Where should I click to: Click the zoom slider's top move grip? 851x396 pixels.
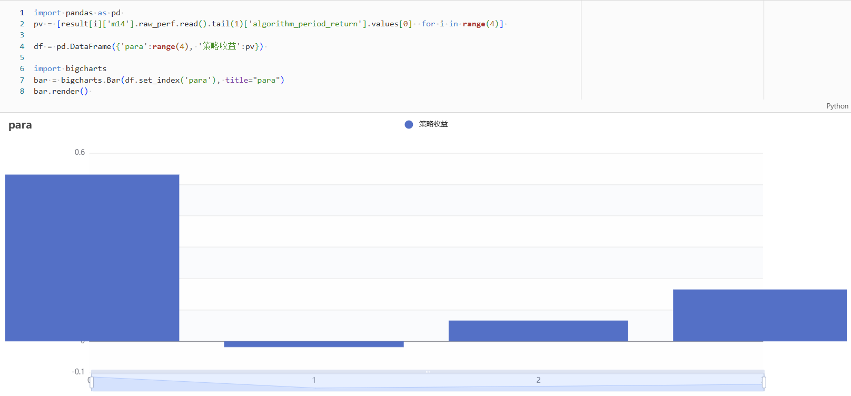(x=428, y=372)
